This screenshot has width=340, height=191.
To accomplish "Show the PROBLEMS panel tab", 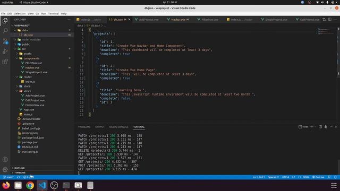I will coord(84,127).
